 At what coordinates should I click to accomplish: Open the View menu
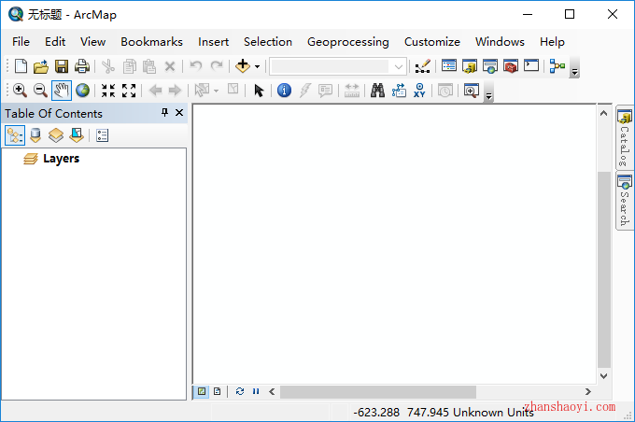click(x=92, y=42)
